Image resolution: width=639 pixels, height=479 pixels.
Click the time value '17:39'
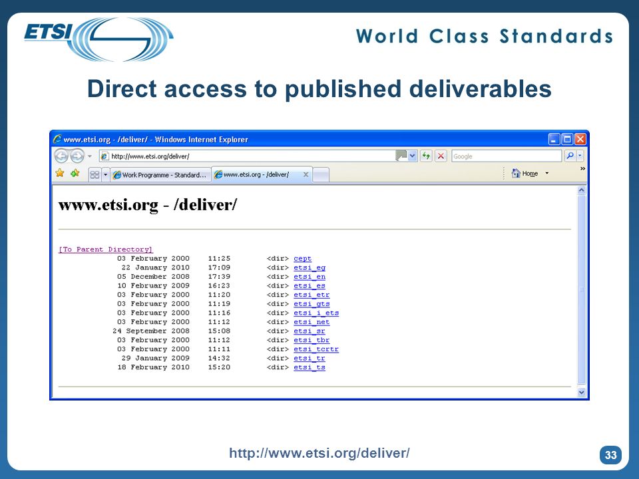point(219,277)
